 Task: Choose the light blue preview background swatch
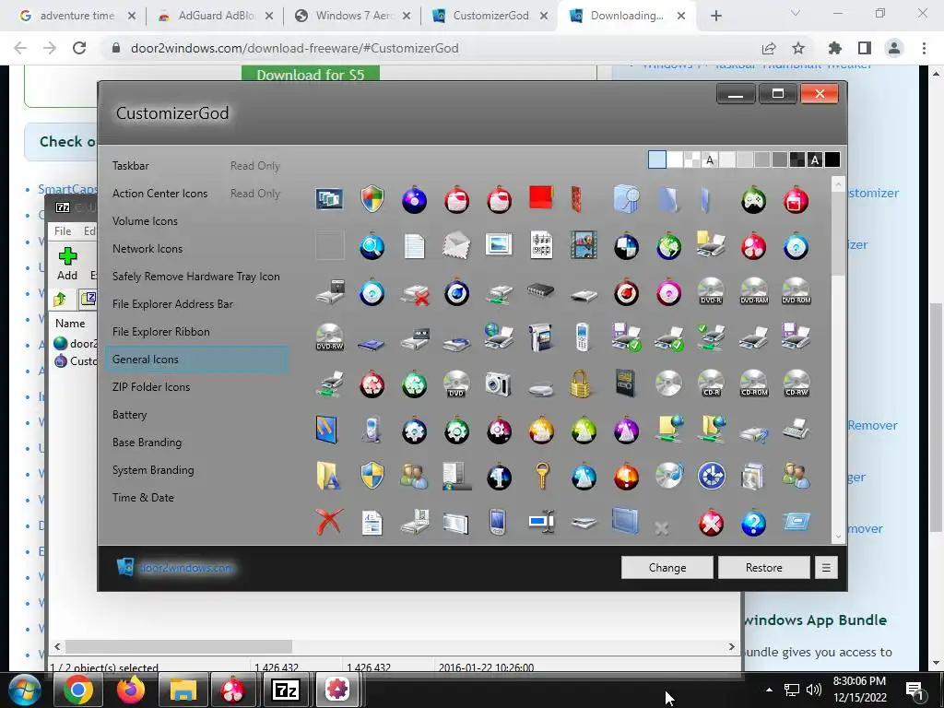click(x=656, y=159)
